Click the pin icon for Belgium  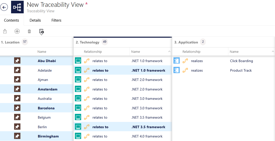tap(17, 117)
